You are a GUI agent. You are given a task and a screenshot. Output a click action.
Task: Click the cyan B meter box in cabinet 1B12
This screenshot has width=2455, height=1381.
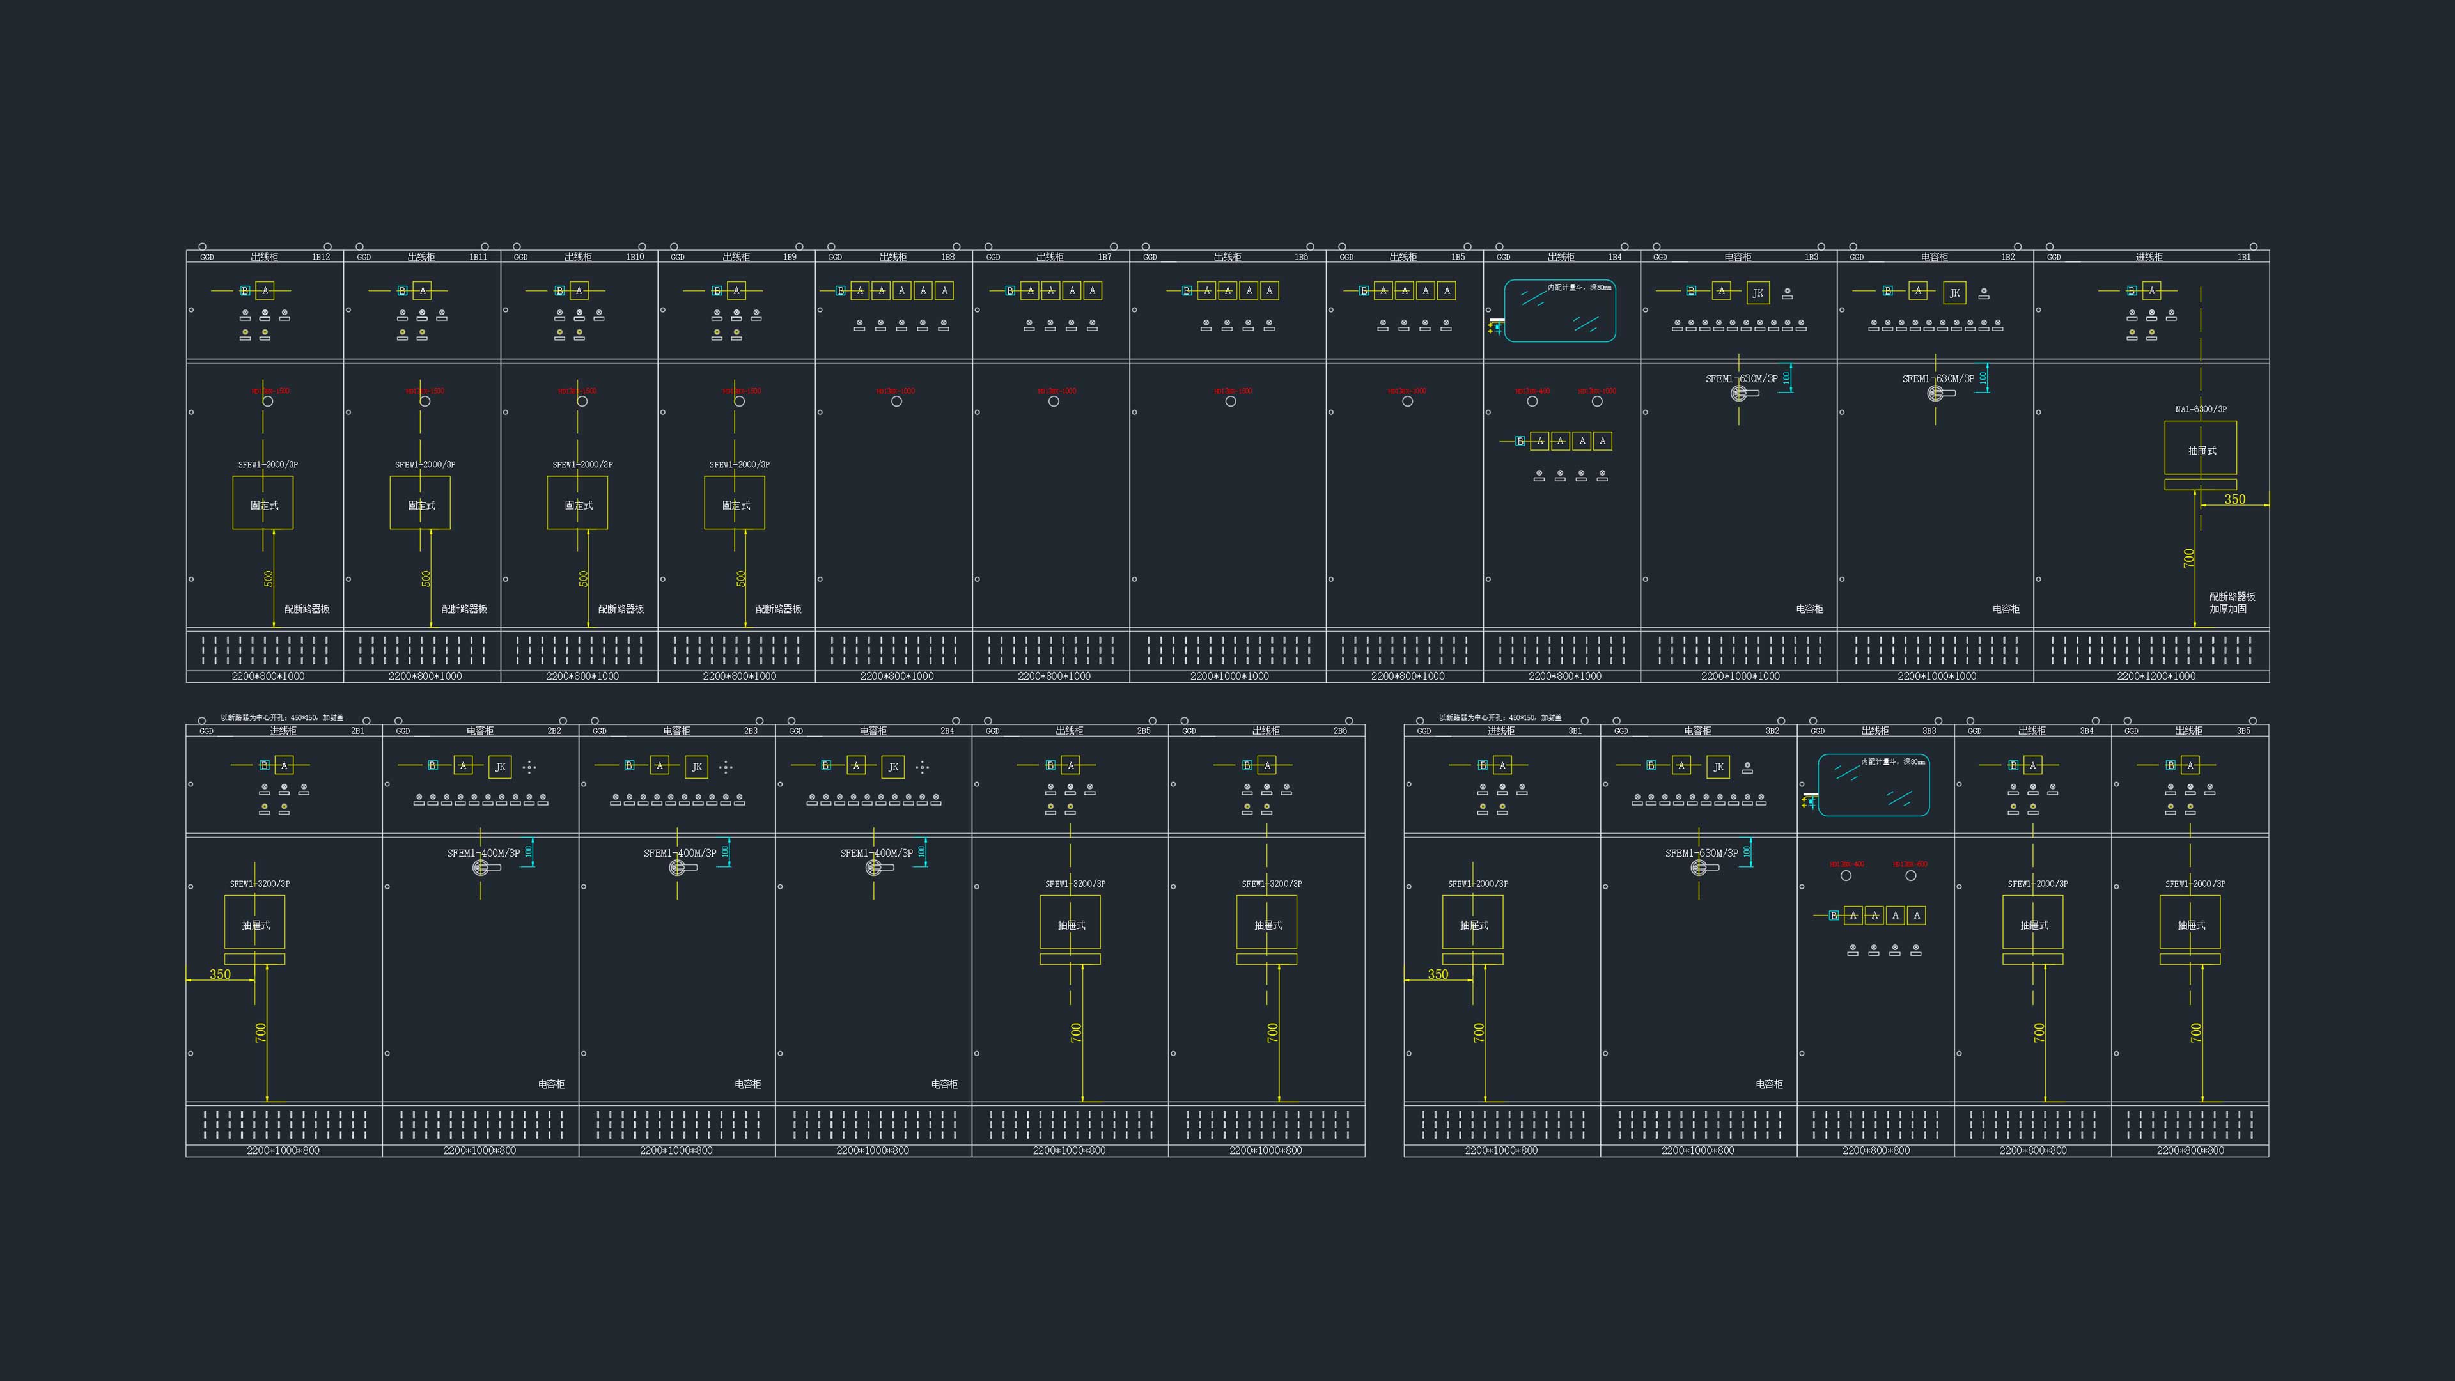click(245, 291)
